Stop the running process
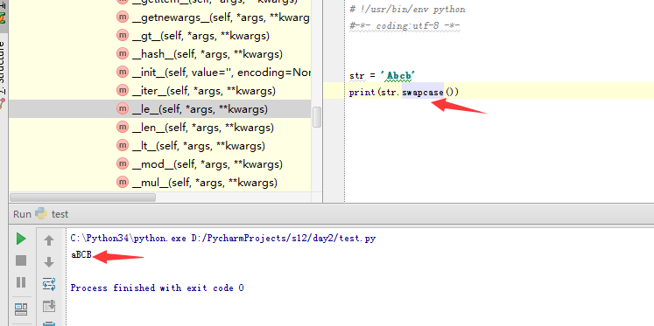This screenshot has height=326, width=654. [21, 260]
